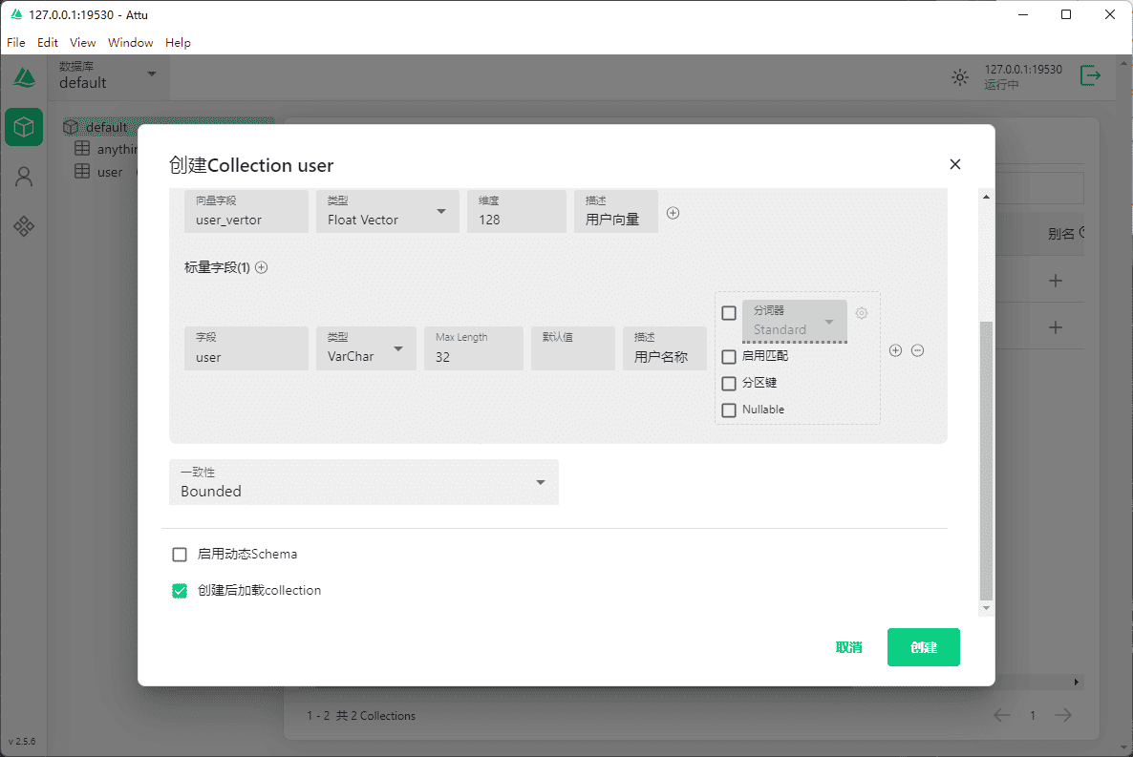Screen dimensions: 1133x757
Task: Enable the 启用匹配 checkbox
Action: [729, 357]
